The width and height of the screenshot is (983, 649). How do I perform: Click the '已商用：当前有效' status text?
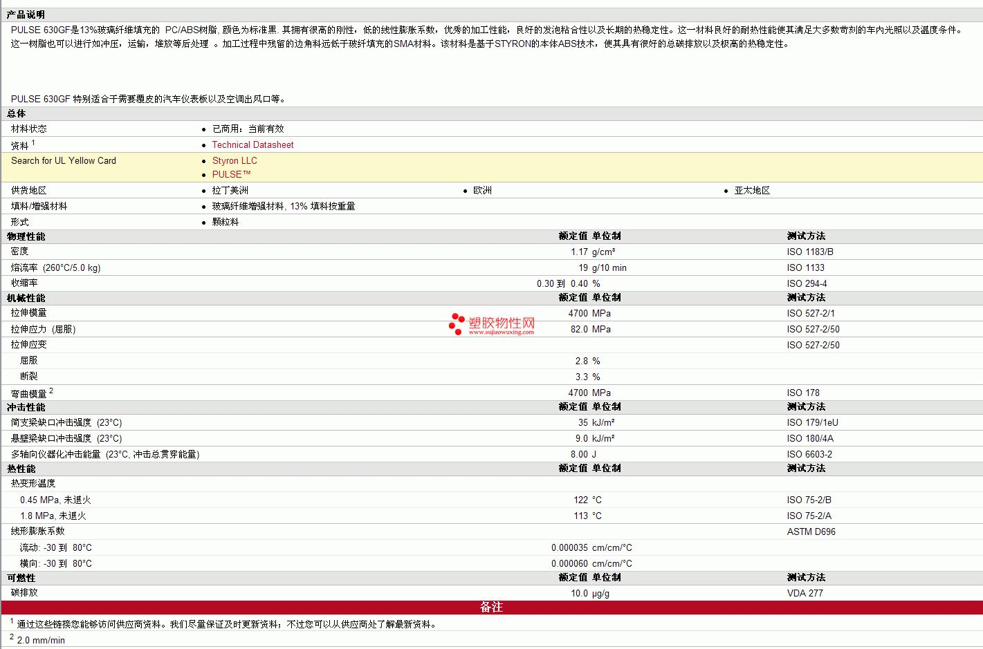click(248, 129)
